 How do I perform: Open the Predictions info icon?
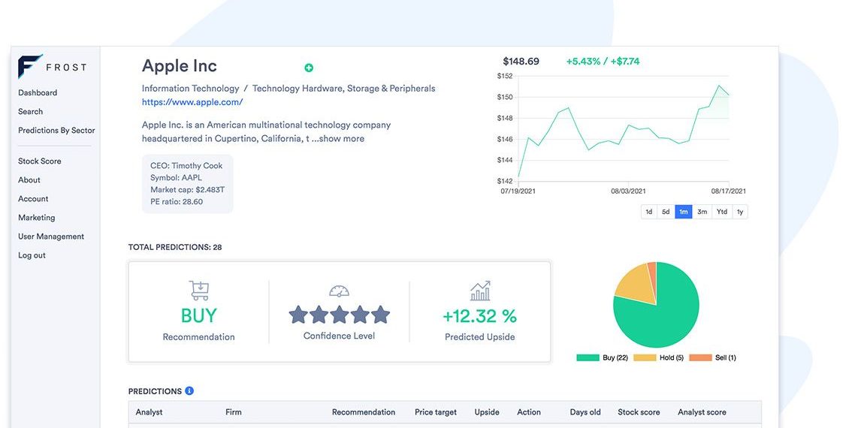pos(189,390)
